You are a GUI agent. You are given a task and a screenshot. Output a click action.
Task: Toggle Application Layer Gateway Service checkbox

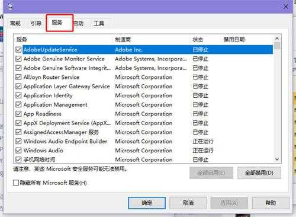[18, 86]
